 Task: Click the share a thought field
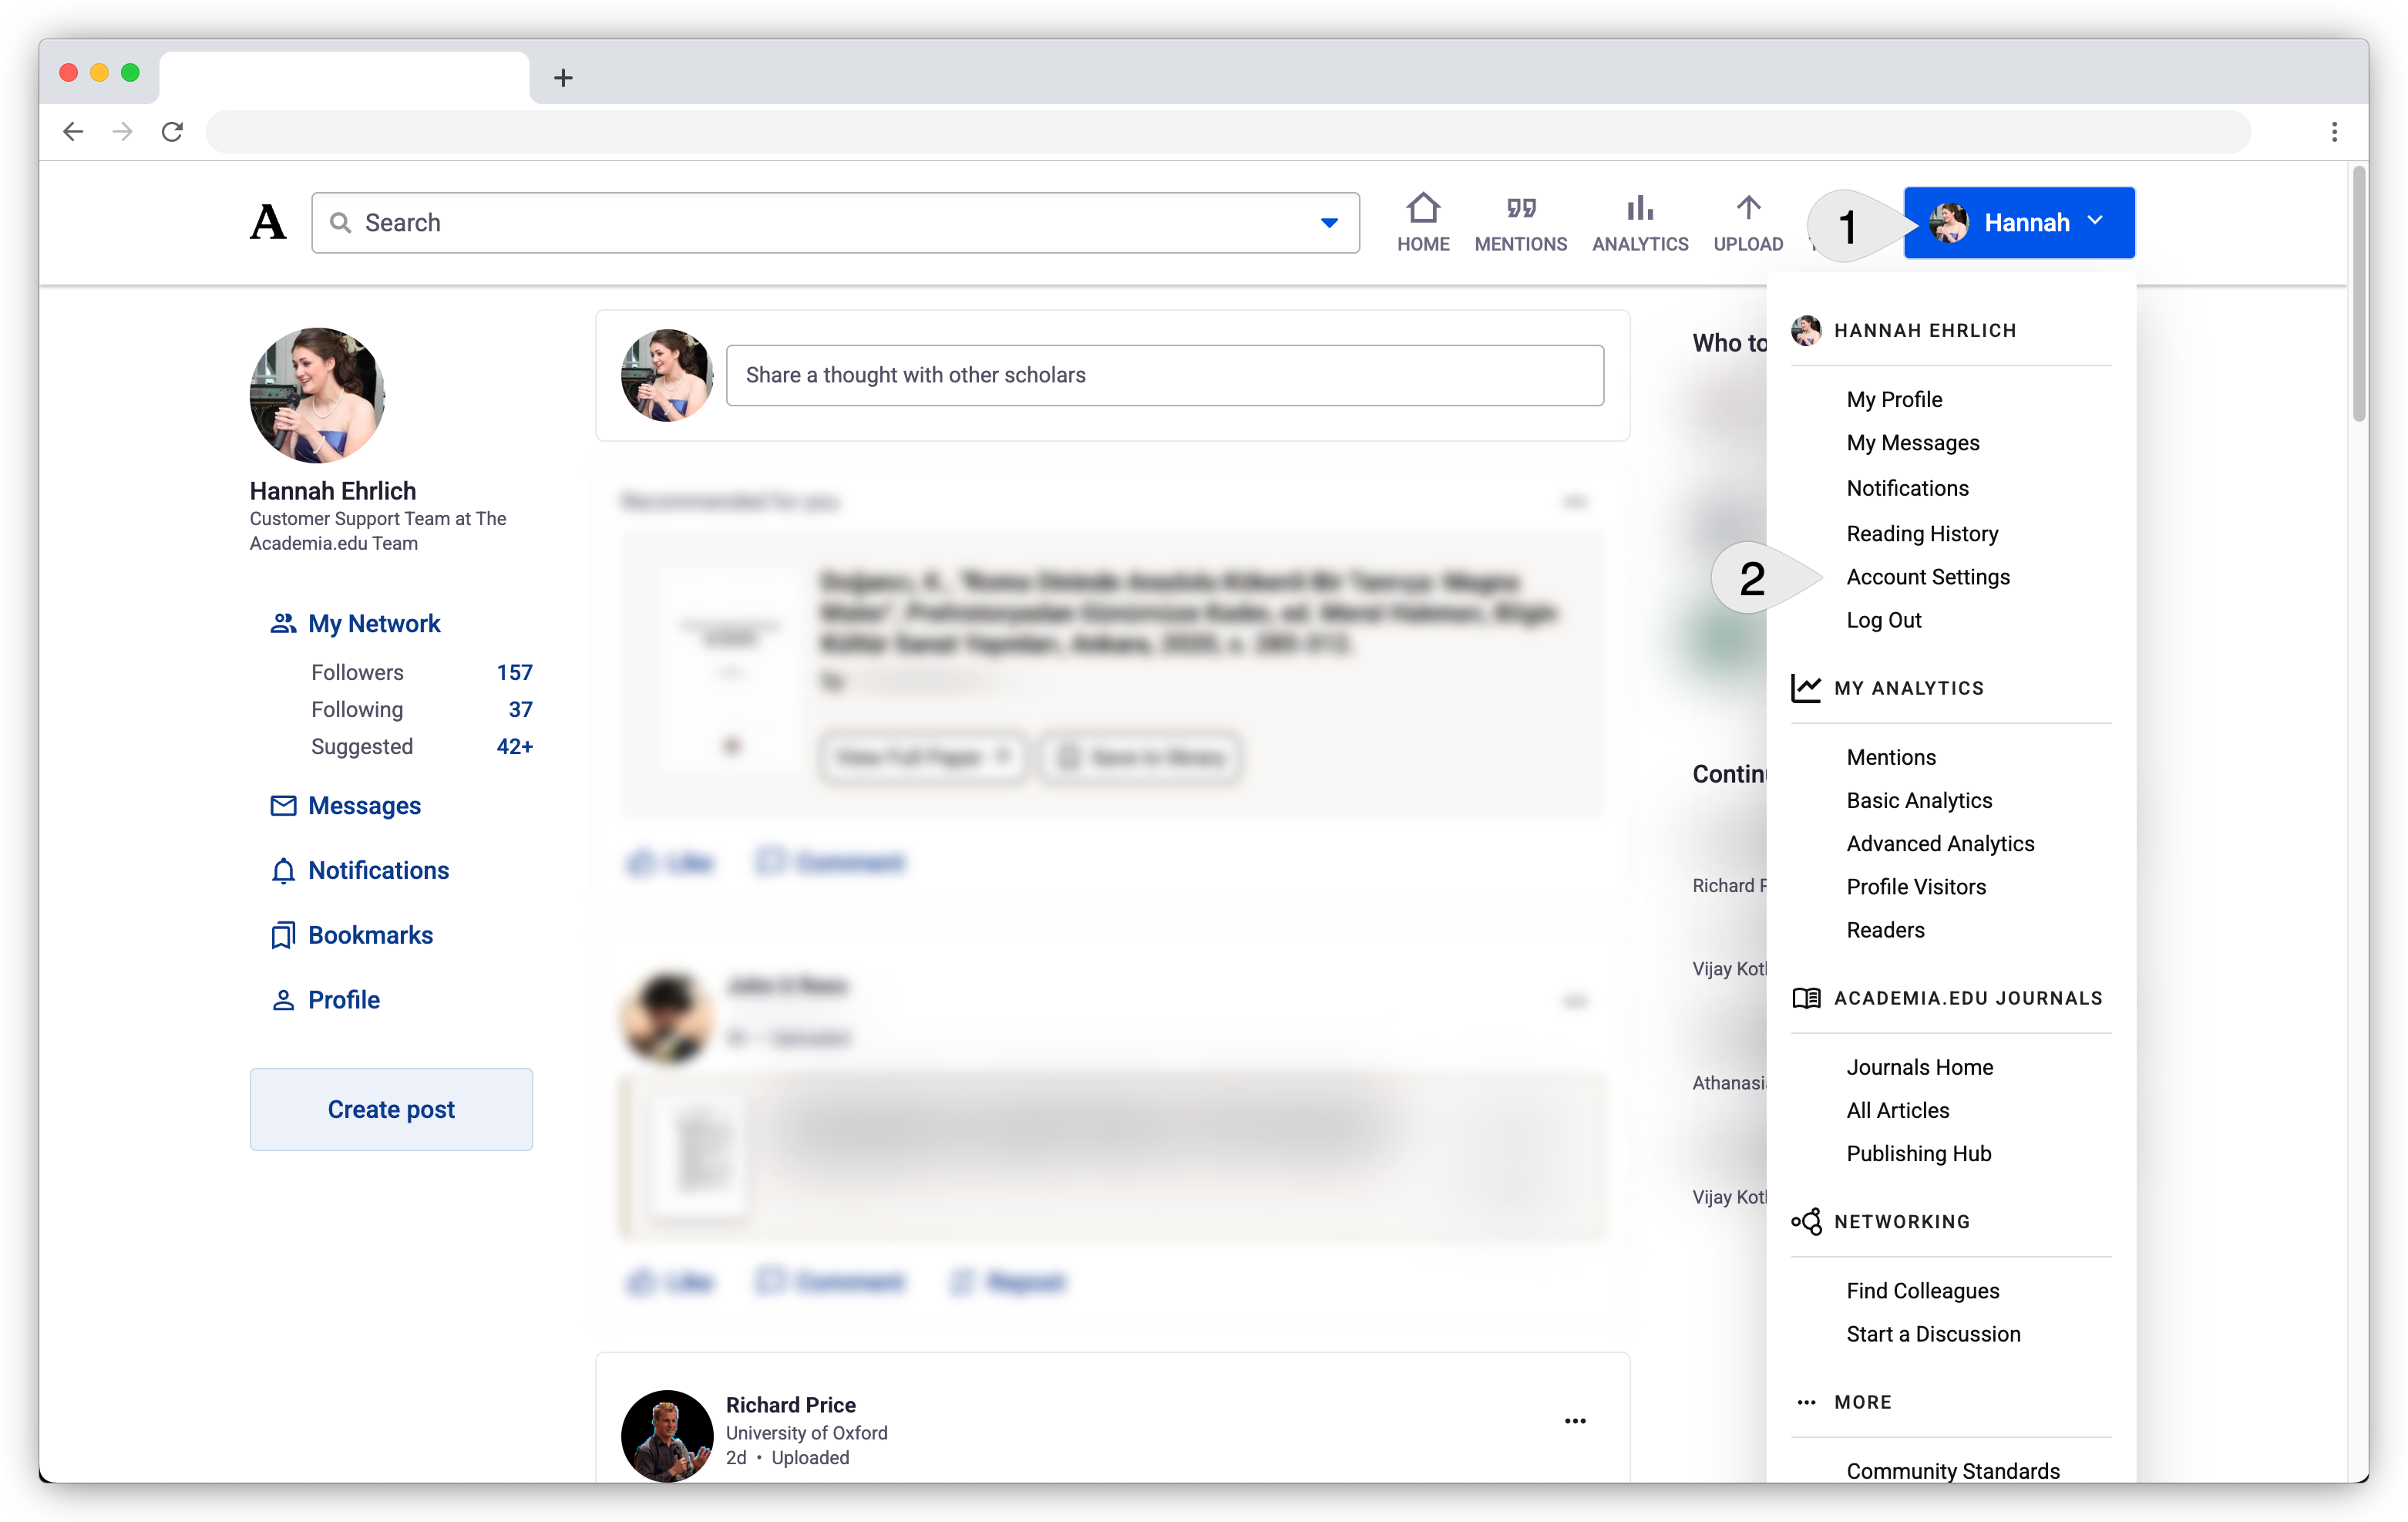tap(1164, 375)
